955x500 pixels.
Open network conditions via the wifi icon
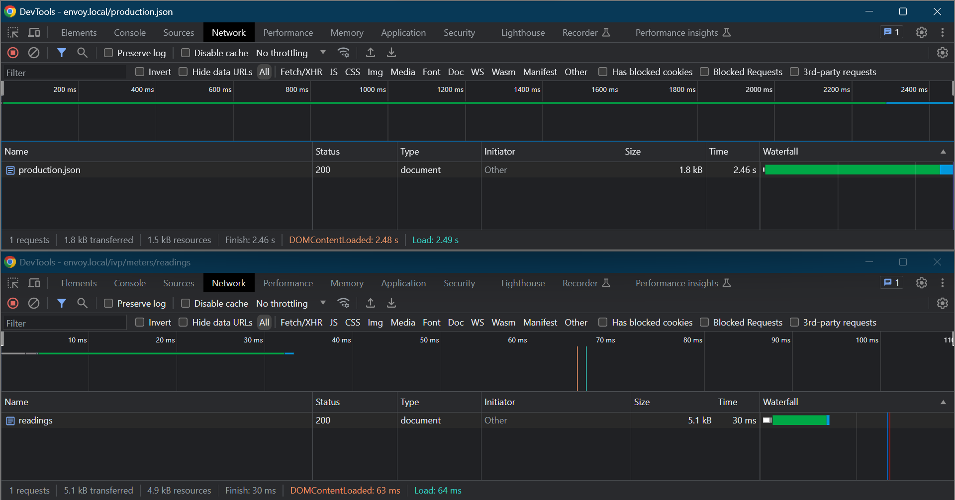pos(344,52)
